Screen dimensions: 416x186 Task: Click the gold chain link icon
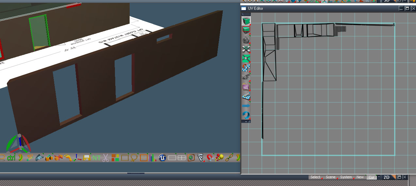click(229, 158)
